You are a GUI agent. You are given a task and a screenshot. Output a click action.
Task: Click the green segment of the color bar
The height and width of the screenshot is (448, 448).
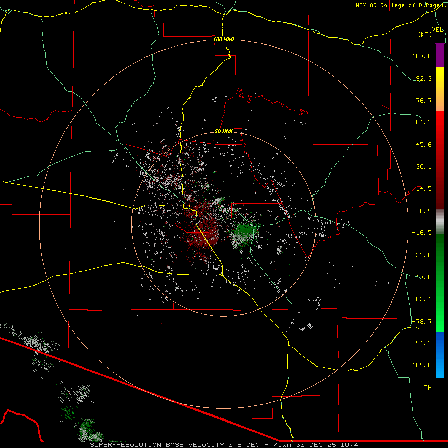pos(440,283)
